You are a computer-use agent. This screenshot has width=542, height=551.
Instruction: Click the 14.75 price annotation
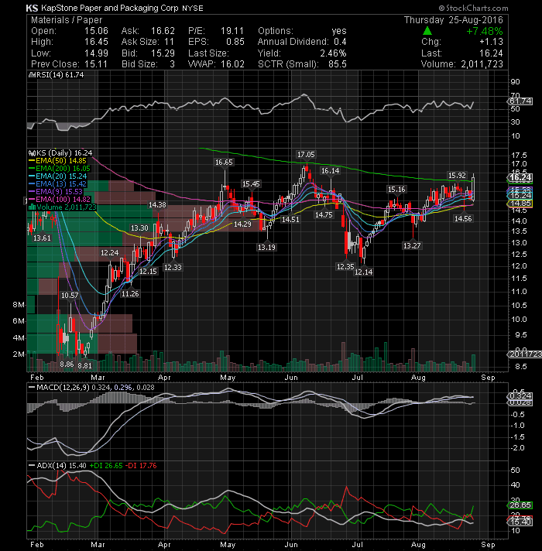(324, 214)
